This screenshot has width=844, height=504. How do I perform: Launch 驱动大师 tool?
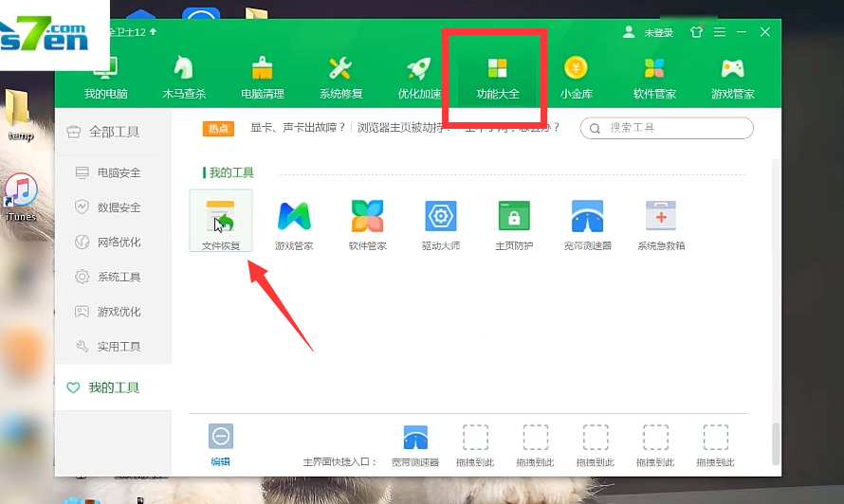(440, 225)
